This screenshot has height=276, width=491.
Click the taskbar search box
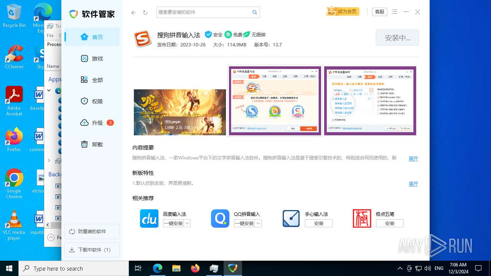tap(74, 268)
